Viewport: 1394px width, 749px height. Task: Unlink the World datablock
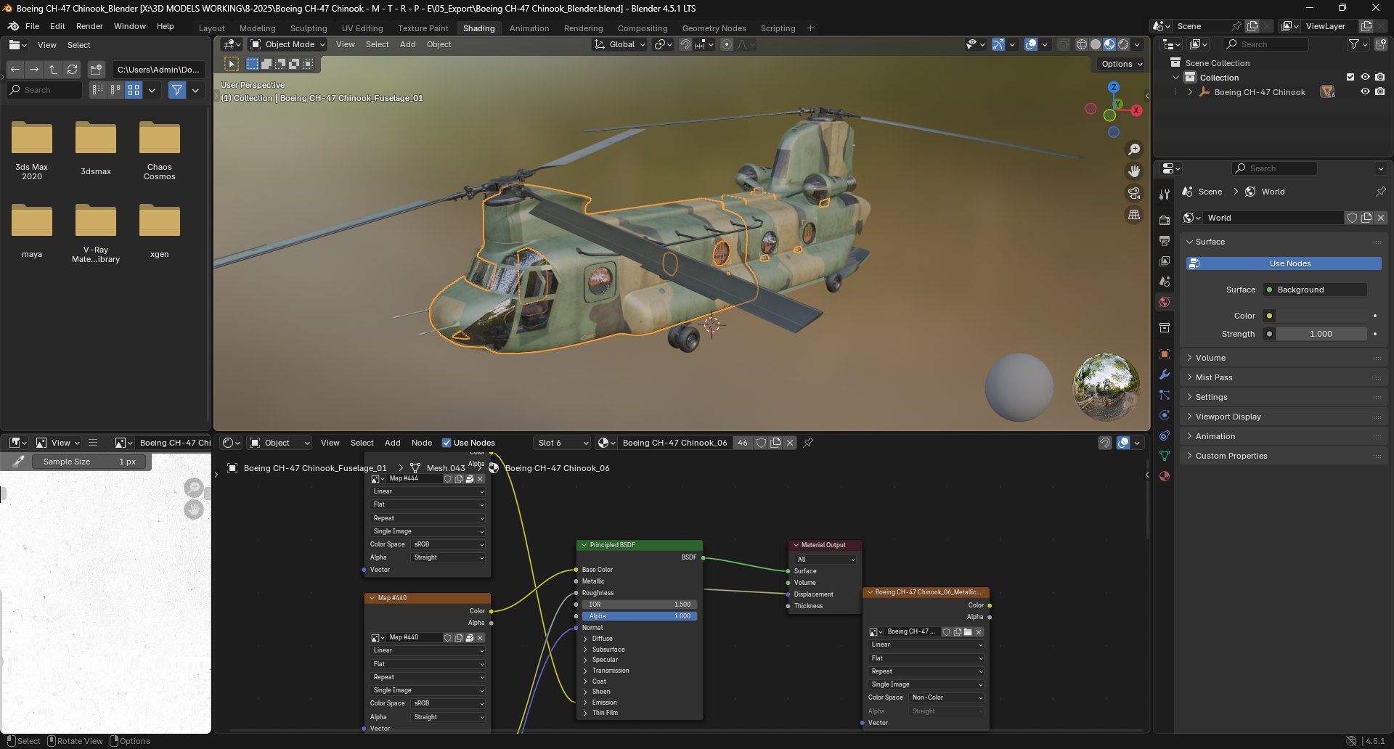point(1381,218)
